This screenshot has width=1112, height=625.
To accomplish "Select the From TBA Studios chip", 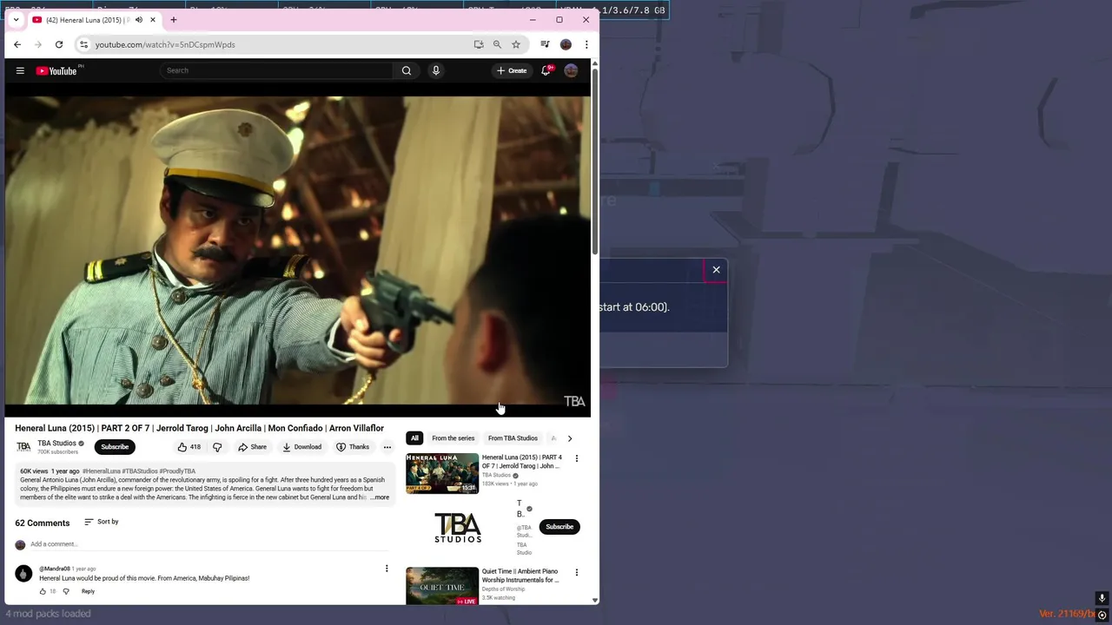I will [513, 438].
